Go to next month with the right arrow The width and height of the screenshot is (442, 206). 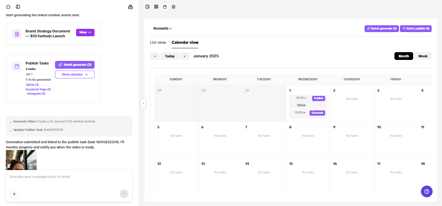click(184, 56)
